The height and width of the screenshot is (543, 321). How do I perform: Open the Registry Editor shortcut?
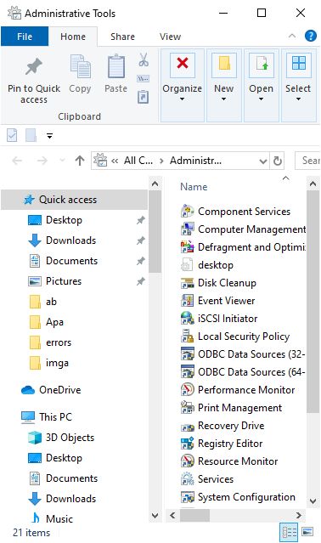(222, 444)
